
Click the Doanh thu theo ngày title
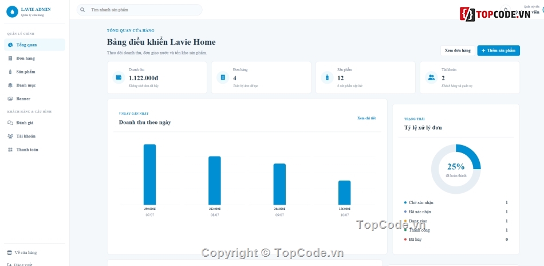tap(145, 122)
